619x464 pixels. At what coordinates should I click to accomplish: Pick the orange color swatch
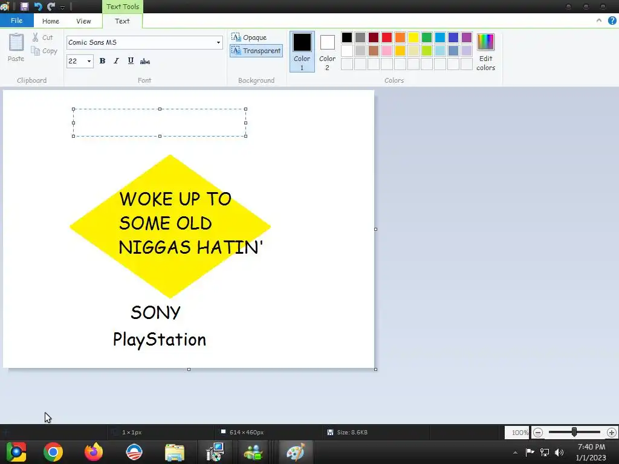(400, 37)
